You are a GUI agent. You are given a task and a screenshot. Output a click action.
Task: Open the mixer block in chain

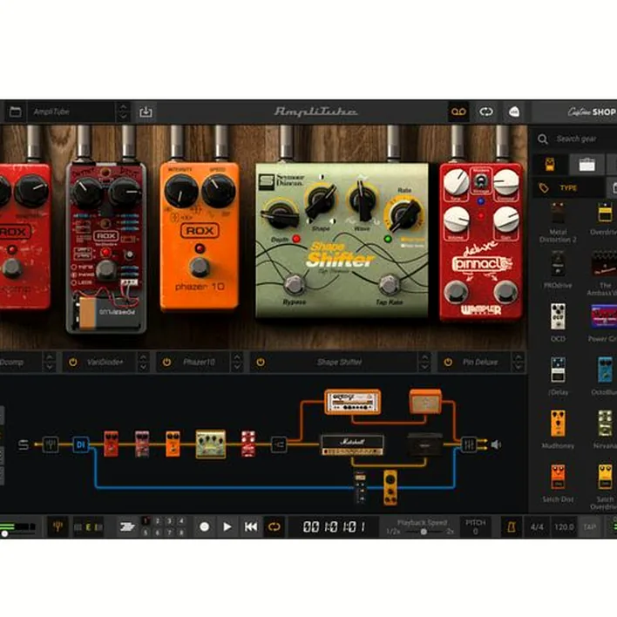pos(469,444)
